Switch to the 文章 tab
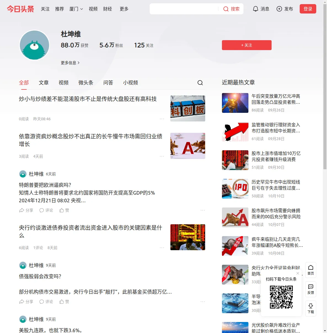 (x=44, y=83)
